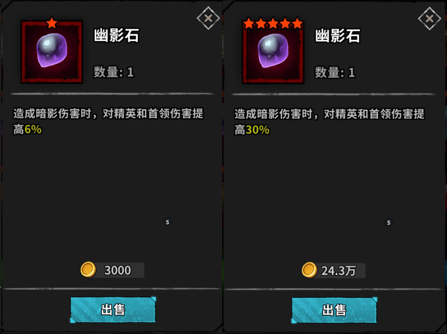Click the single red star rating

coord(52,23)
